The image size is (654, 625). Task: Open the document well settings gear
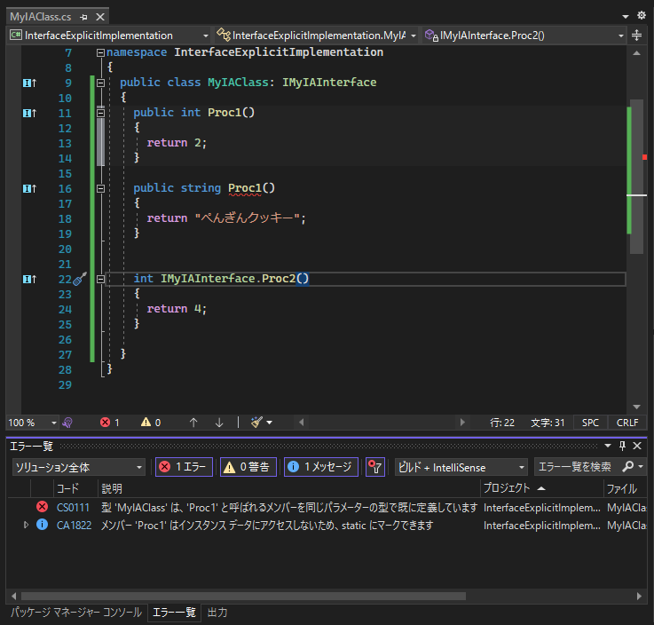642,16
